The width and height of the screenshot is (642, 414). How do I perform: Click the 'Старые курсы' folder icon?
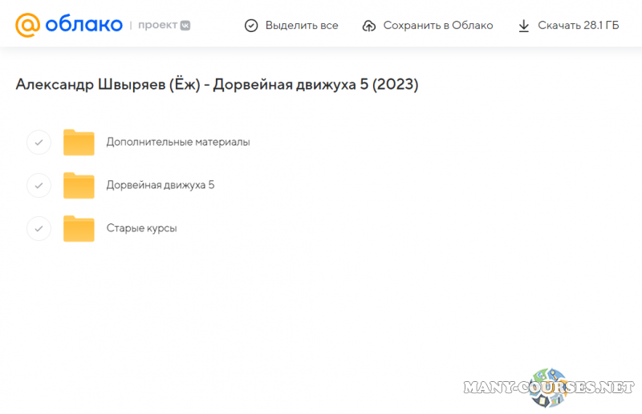pos(79,228)
